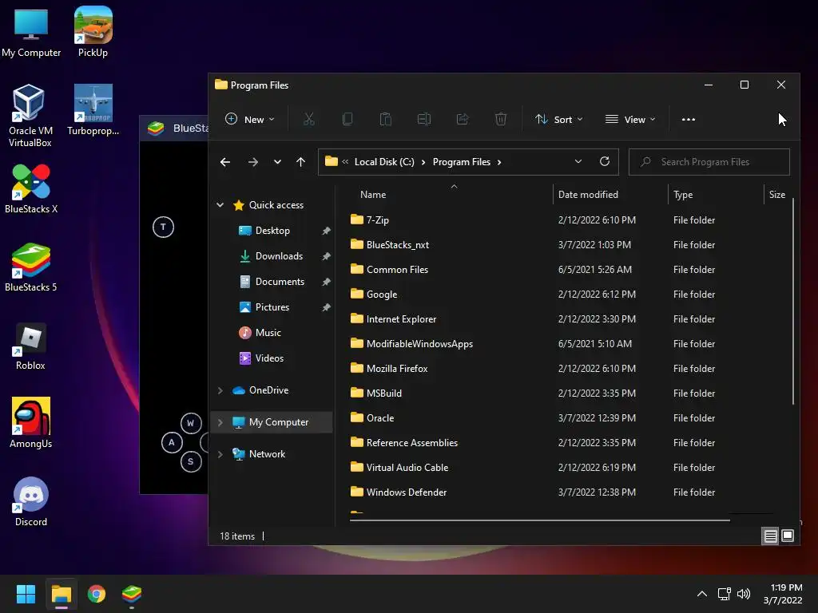Click the Copy icon in File Explorer toolbar
Screen dimensions: 818x613
[x=347, y=120]
